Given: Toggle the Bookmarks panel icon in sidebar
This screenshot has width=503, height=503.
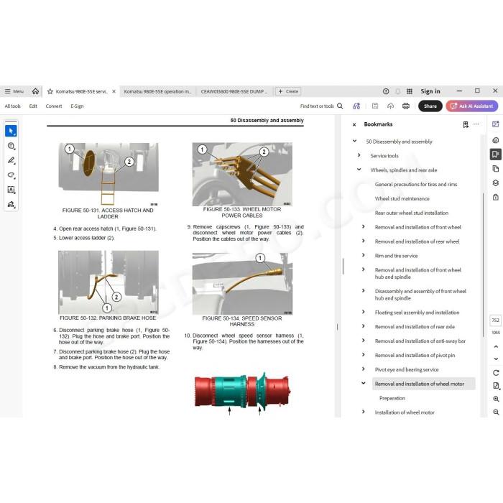Looking at the screenshot, I should 496,154.
